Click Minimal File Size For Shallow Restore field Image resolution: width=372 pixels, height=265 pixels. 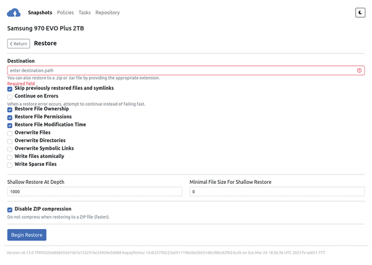277,192
